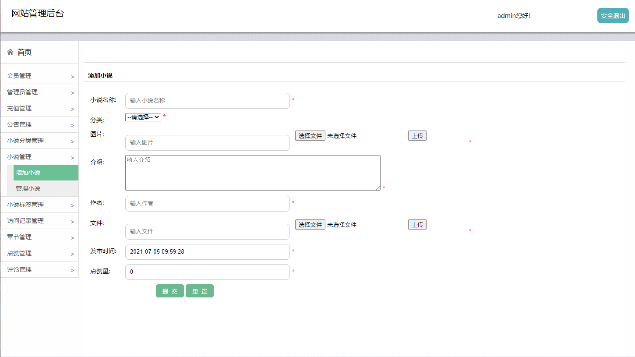The width and height of the screenshot is (635, 357).
Task: Expand the 管理员管理 menu arrow
Action: (72, 93)
